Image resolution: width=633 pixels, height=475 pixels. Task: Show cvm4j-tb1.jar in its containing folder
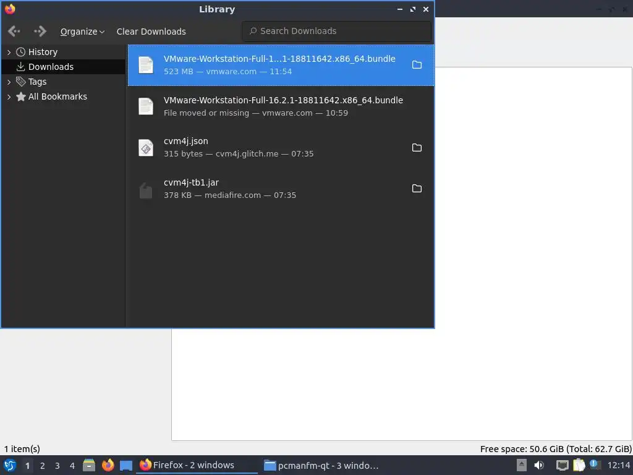pos(417,188)
